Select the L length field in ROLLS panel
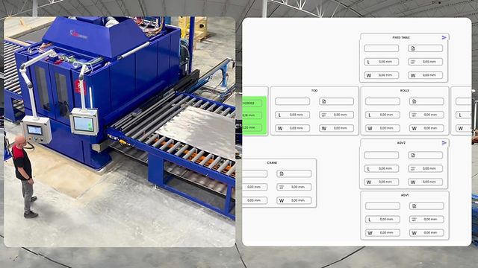This screenshot has height=268, width=478. 382,115
